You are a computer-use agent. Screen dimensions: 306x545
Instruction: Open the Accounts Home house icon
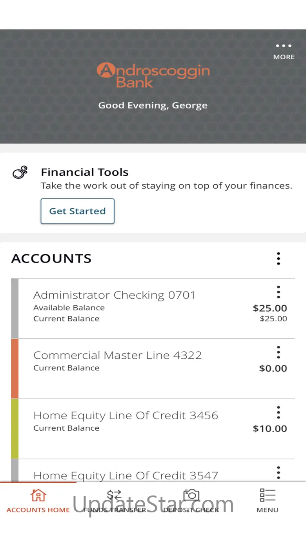click(38, 495)
